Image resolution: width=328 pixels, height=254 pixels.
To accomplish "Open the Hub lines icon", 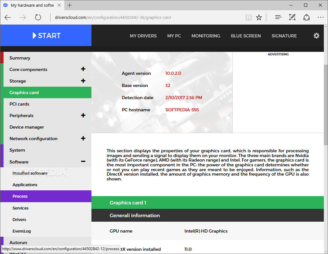I will coord(278,17).
